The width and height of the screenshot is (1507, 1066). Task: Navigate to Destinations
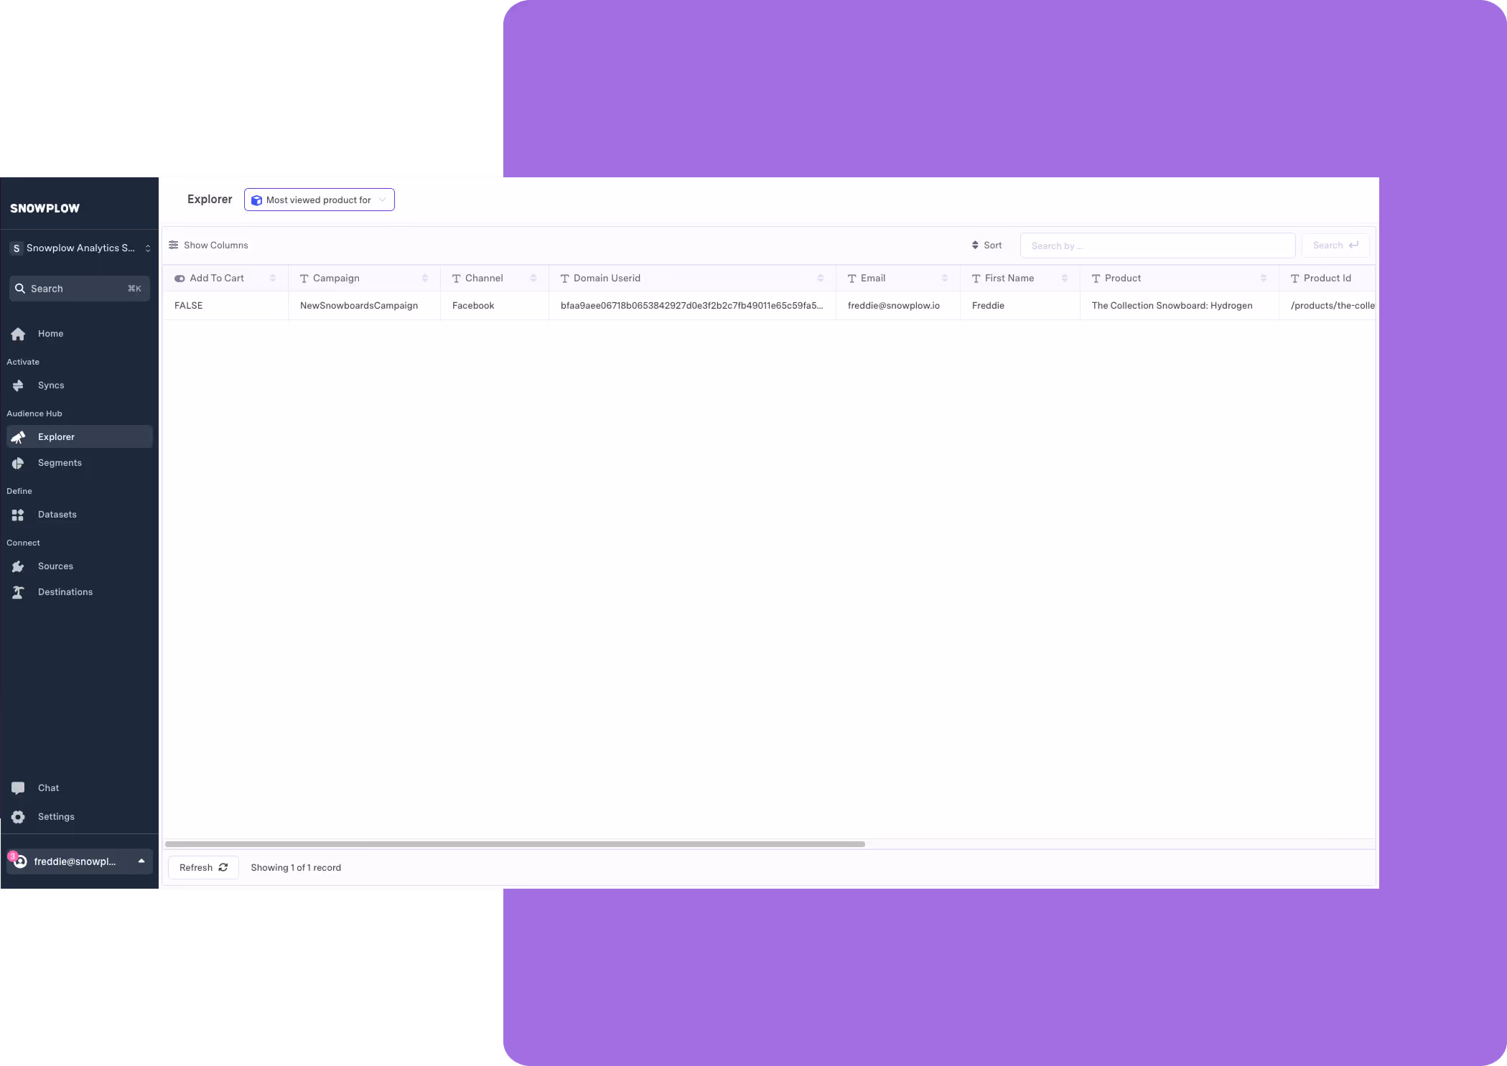coord(80,592)
